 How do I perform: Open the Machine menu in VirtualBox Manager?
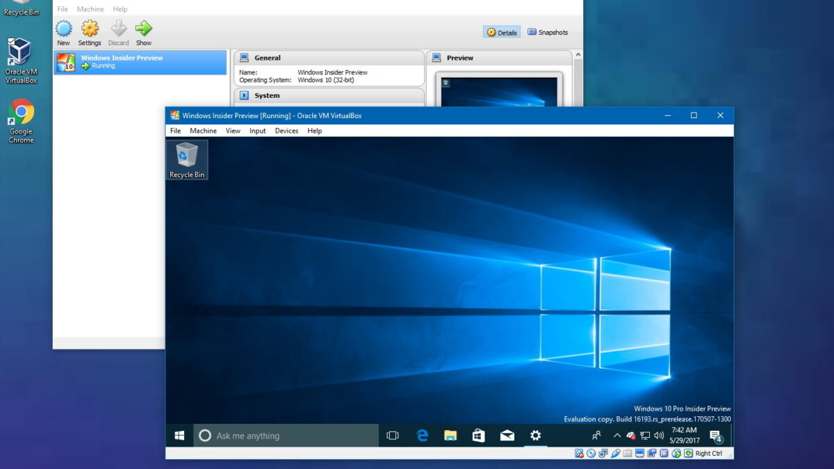[x=90, y=10]
